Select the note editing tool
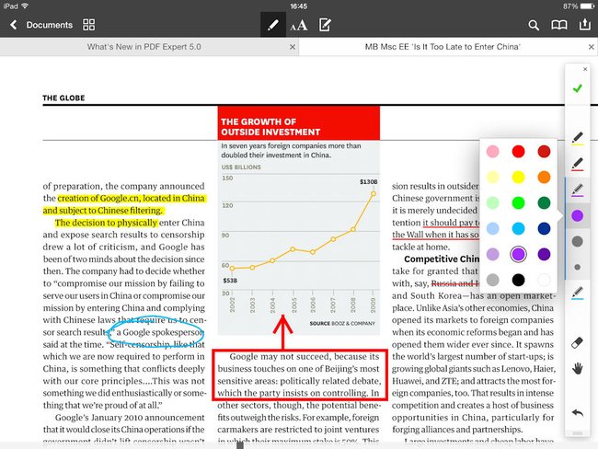 tap(325, 25)
